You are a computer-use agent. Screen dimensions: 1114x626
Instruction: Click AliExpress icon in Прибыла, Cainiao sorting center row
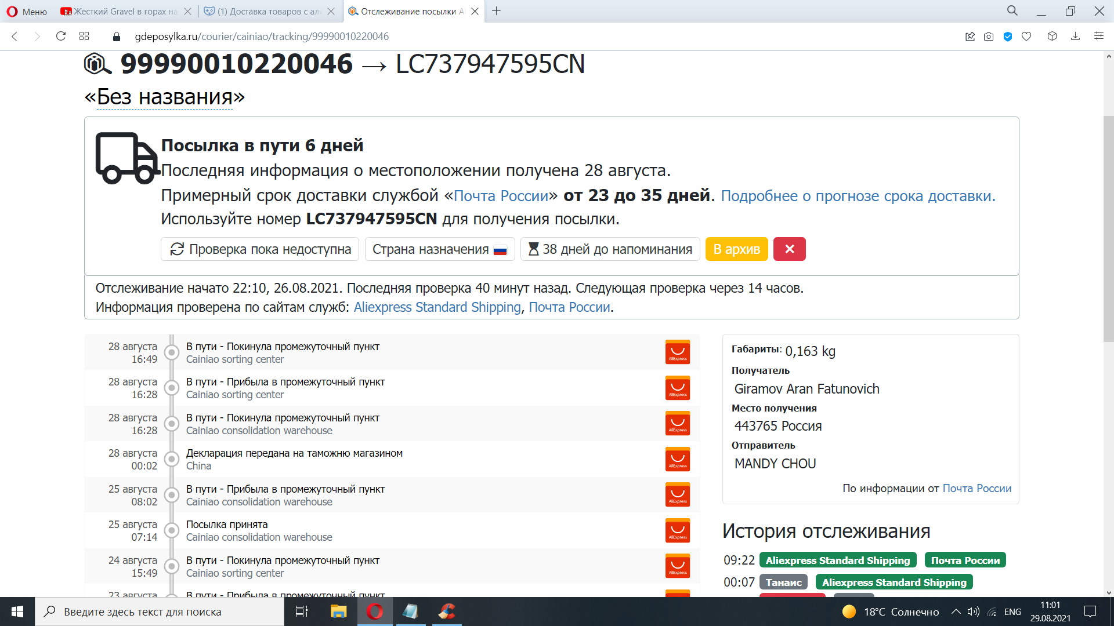pyautogui.click(x=678, y=388)
